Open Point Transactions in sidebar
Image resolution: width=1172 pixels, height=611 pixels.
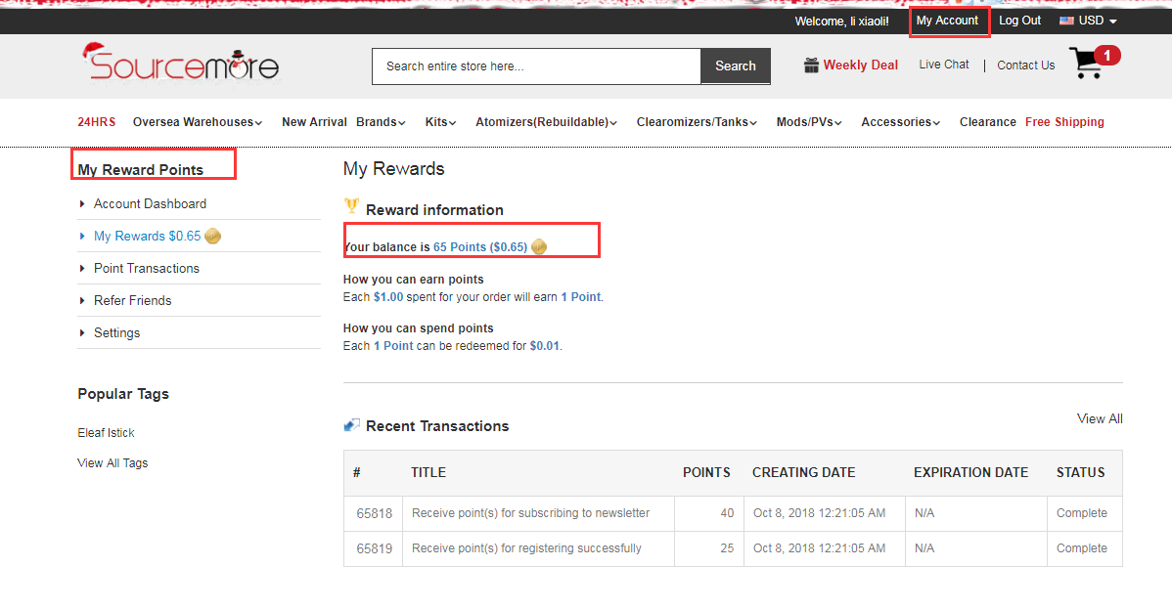(x=147, y=268)
